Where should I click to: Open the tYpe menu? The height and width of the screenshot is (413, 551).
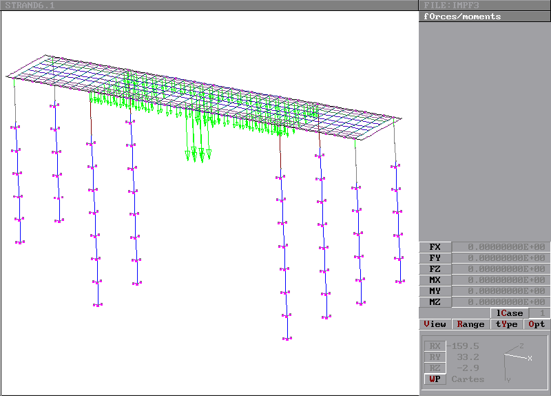coord(507,324)
